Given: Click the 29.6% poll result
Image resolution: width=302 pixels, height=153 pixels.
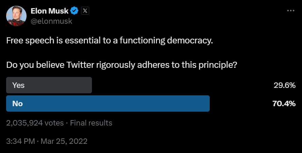Looking at the screenshot, I should [284, 85].
